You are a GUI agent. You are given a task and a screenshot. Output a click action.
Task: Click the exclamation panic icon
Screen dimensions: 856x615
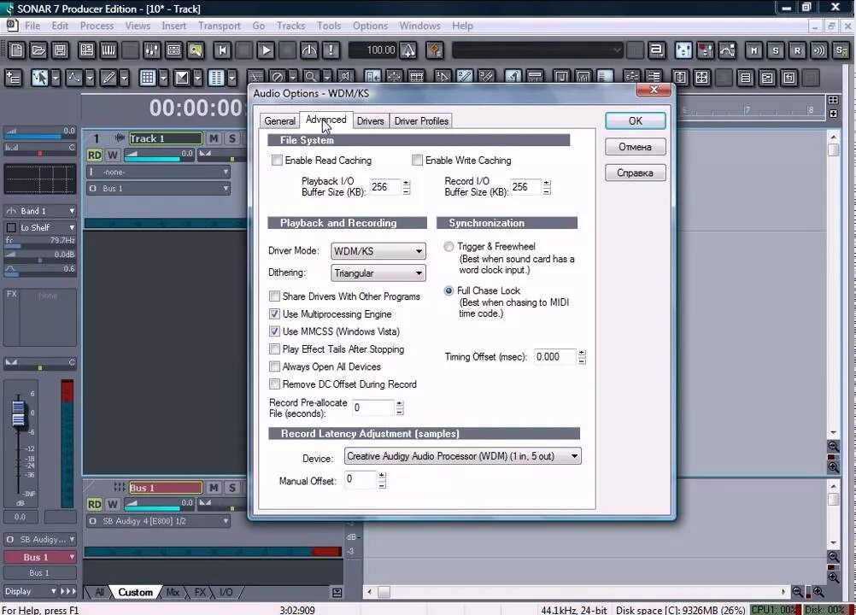pos(331,50)
